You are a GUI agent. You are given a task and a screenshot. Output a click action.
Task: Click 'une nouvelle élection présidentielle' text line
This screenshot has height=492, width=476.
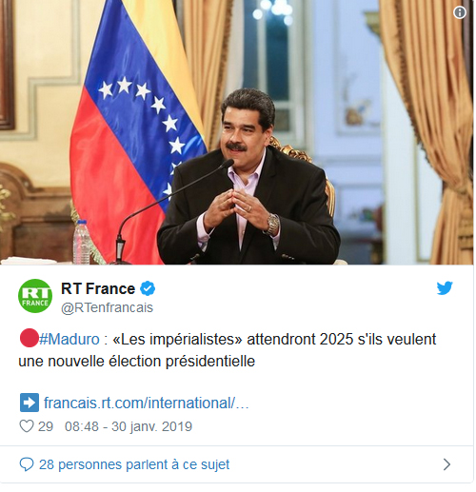(136, 362)
